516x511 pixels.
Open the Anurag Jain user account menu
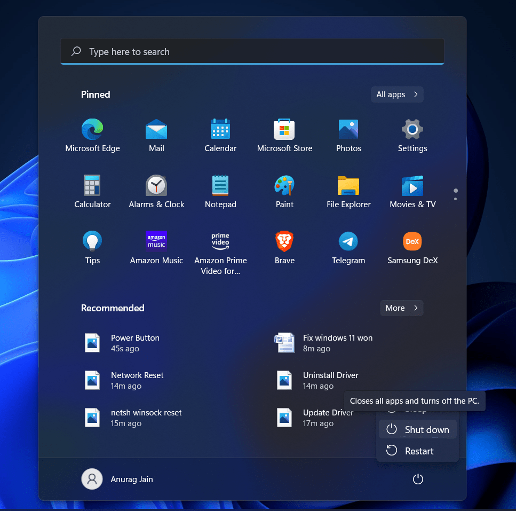pos(117,479)
